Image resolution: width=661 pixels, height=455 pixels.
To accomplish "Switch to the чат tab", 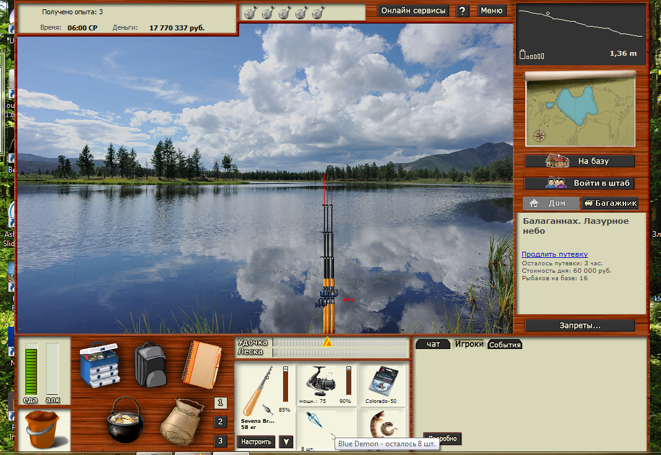I will tap(434, 344).
